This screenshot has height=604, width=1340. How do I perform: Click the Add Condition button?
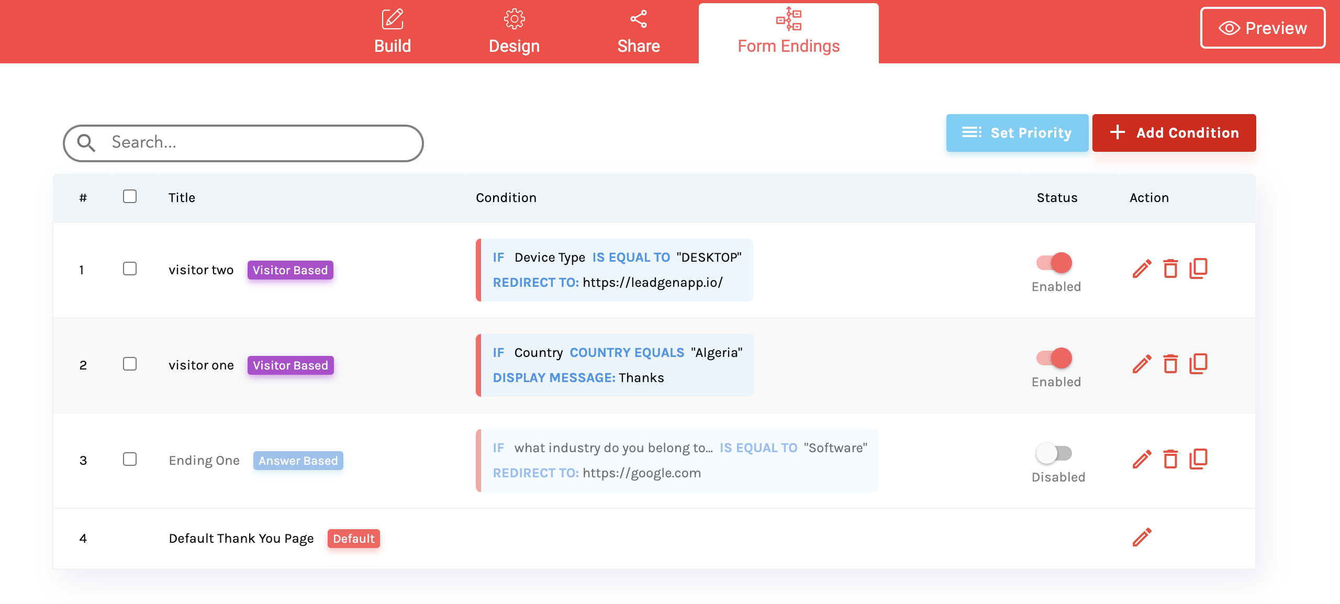[1174, 133]
